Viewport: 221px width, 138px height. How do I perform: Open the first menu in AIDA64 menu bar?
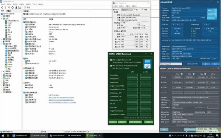3,4
